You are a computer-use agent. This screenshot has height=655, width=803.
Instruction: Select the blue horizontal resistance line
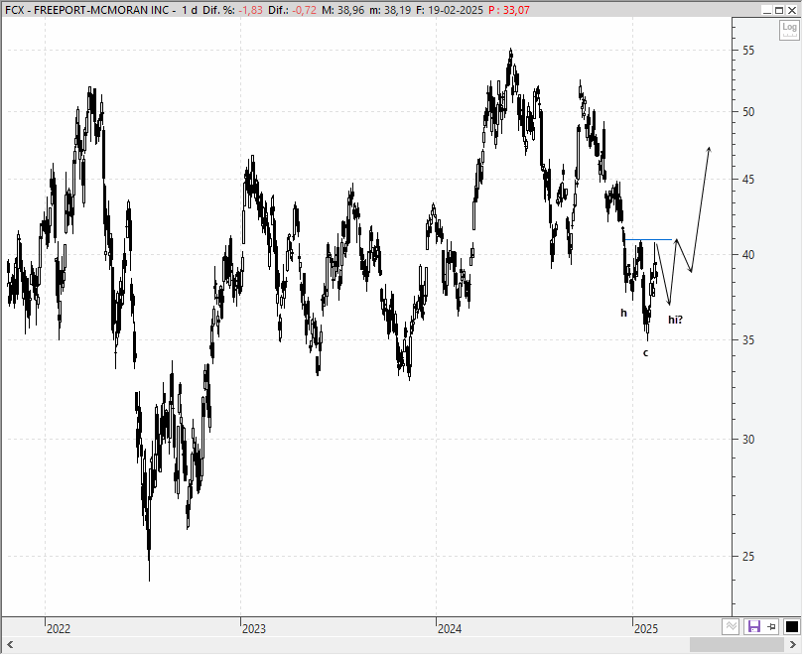point(648,240)
